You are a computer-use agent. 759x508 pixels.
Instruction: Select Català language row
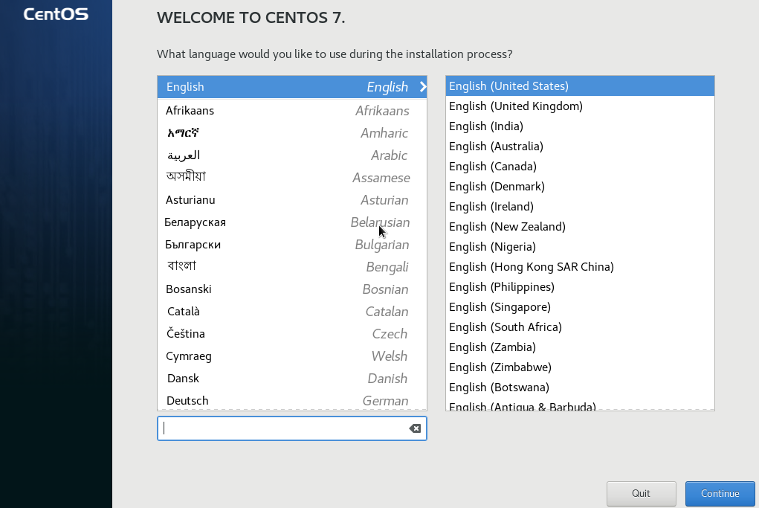[x=292, y=312]
